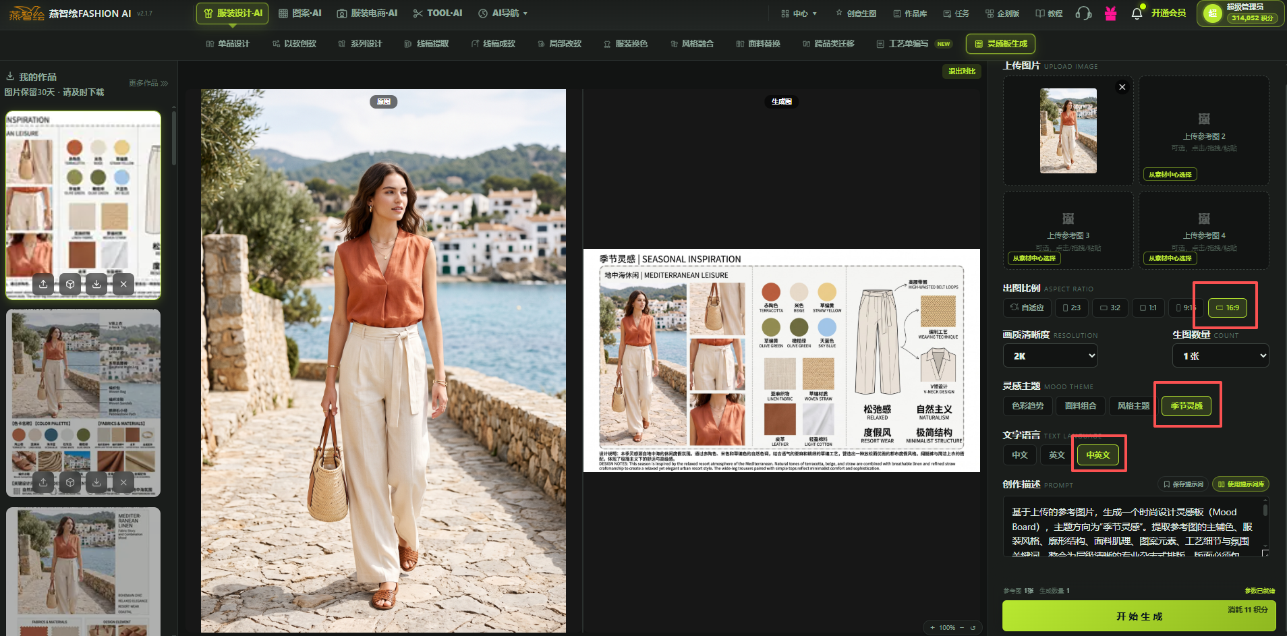Viewport: 1287px width, 636px height.
Task: Open the pink gift box icon
Action: click(x=1110, y=13)
